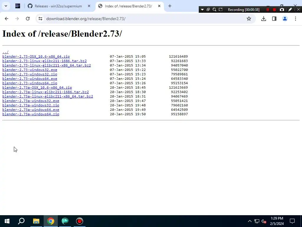Click the file size 64583340

pos(179,79)
